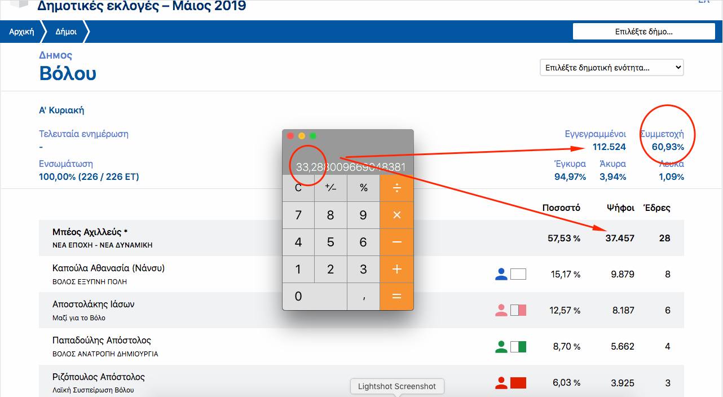Expand the Επιλέξτε δημοτική ενότητα dropdown
Image resolution: width=723 pixels, height=397 pixels.
[612, 68]
